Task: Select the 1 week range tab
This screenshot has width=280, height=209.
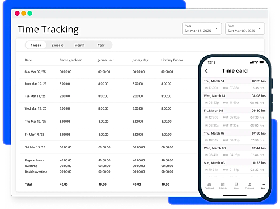Action: [36, 45]
